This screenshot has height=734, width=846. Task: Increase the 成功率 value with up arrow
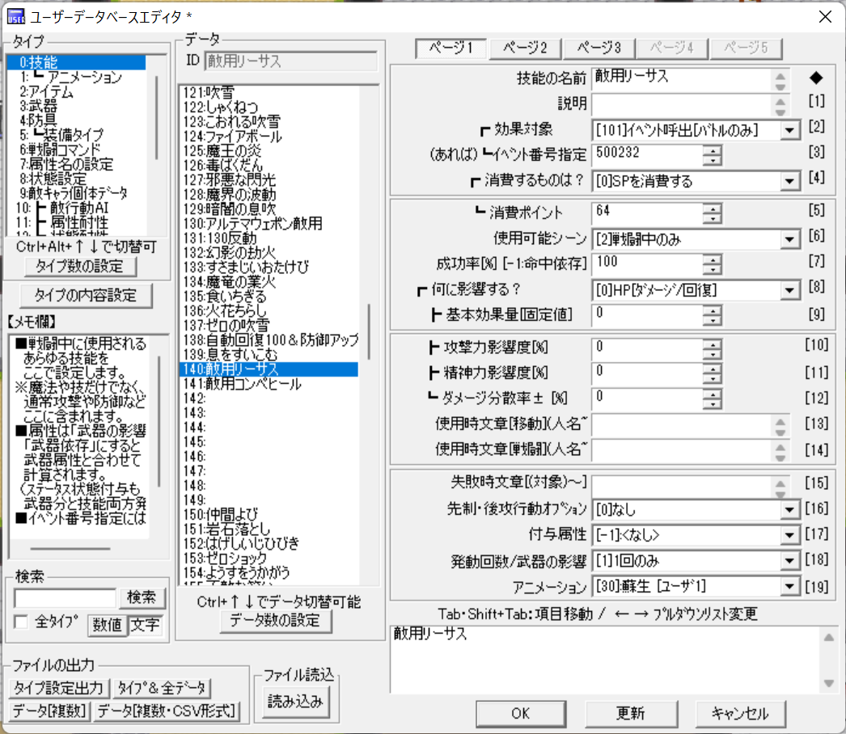tap(713, 259)
